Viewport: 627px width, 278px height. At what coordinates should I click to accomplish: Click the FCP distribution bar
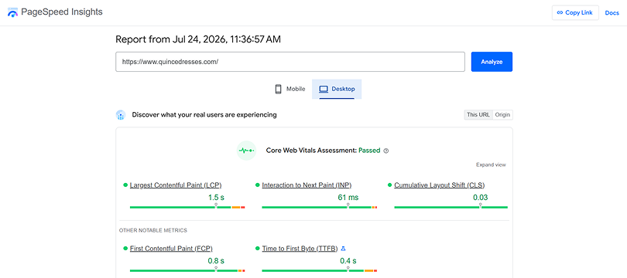187,271
